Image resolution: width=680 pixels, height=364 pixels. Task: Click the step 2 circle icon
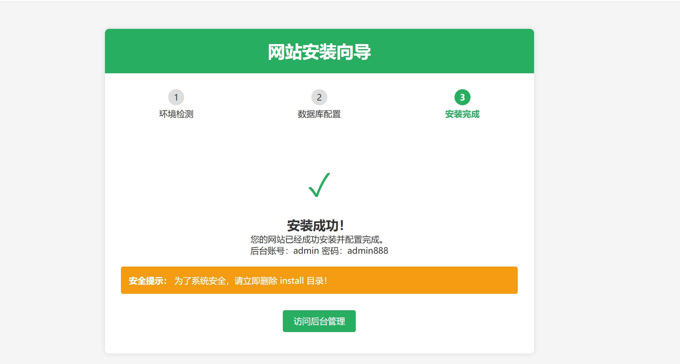click(x=319, y=97)
